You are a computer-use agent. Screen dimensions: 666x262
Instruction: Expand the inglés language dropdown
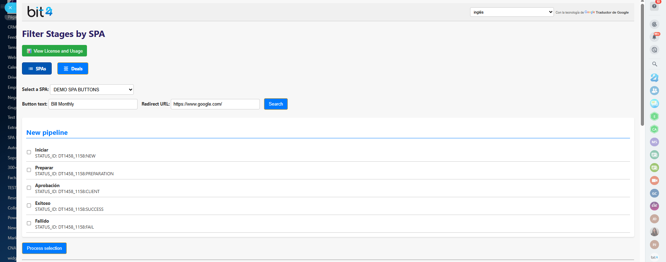coord(511,12)
